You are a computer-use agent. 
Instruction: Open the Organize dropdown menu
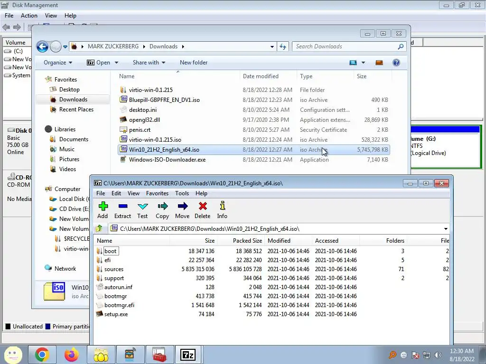58,63
